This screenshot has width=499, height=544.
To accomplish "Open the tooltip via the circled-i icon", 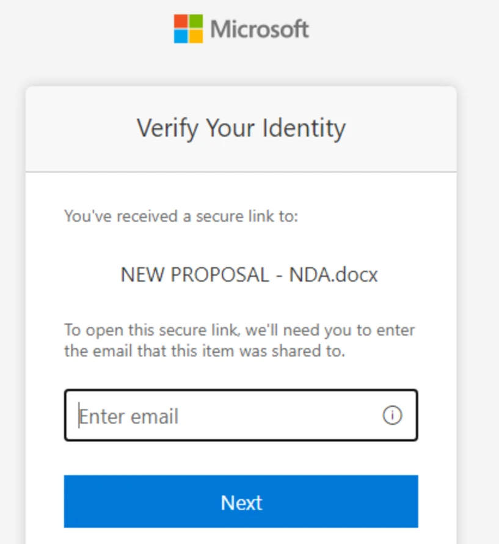I will tap(393, 416).
